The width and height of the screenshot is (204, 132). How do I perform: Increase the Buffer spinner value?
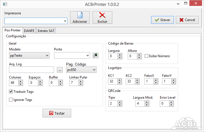point(60,81)
